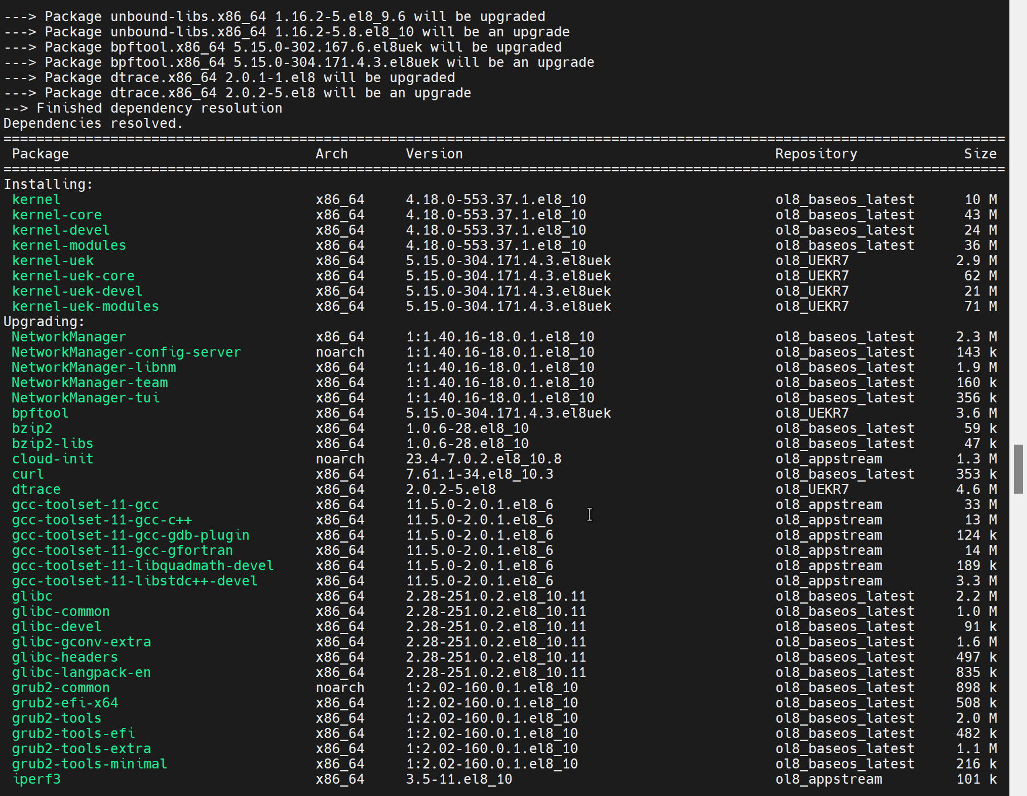Click iperf3 version 3.5-11.el8_10
This screenshot has width=1027, height=796.
[459, 779]
